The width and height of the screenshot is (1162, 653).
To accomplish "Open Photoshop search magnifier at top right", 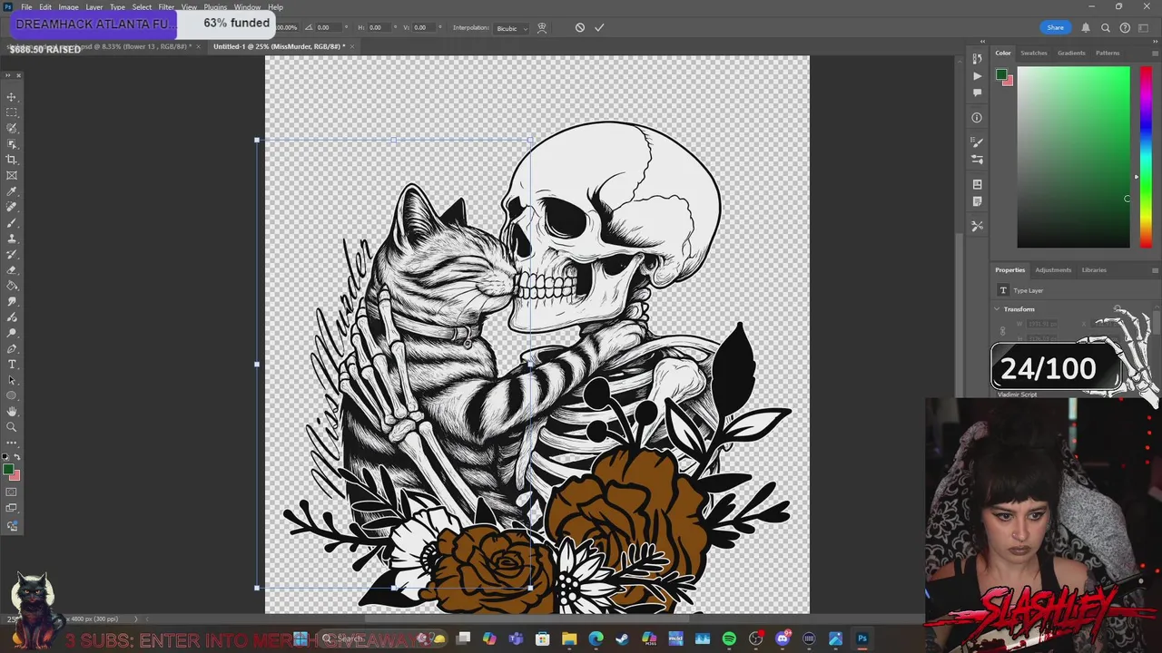I will tap(1105, 27).
